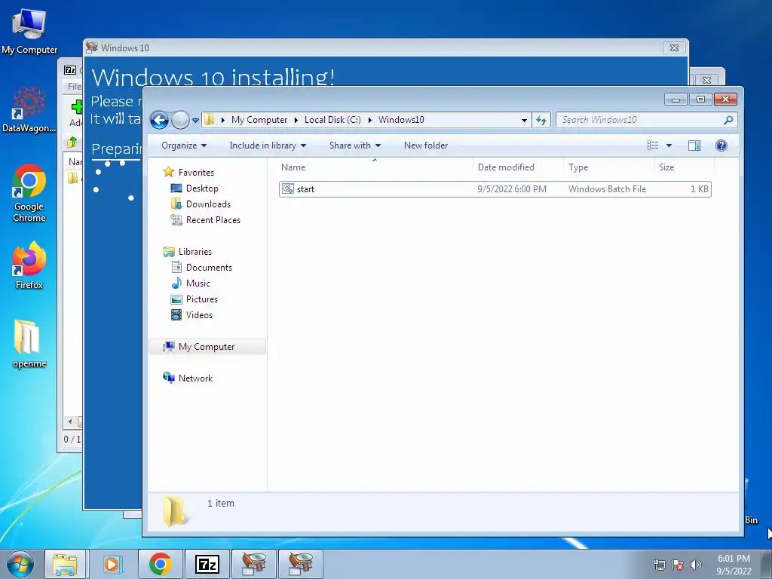The height and width of the screenshot is (579, 772).
Task: Click the taskbar clock showing 6:01 PM
Action: (734, 565)
